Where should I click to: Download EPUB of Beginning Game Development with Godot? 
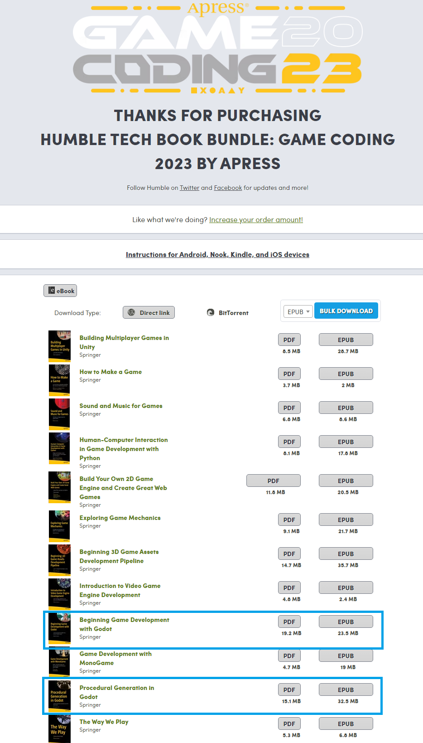tap(346, 622)
